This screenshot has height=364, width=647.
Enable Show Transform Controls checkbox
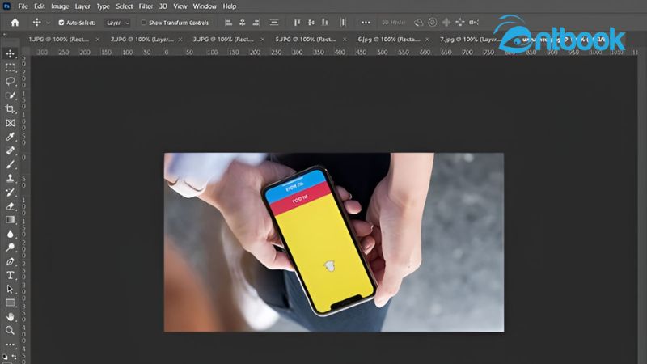click(144, 23)
